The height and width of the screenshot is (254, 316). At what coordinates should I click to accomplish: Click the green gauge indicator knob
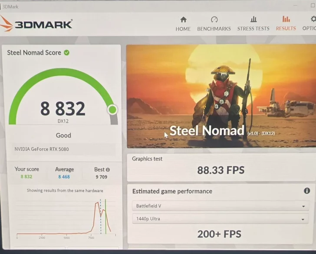(x=112, y=110)
